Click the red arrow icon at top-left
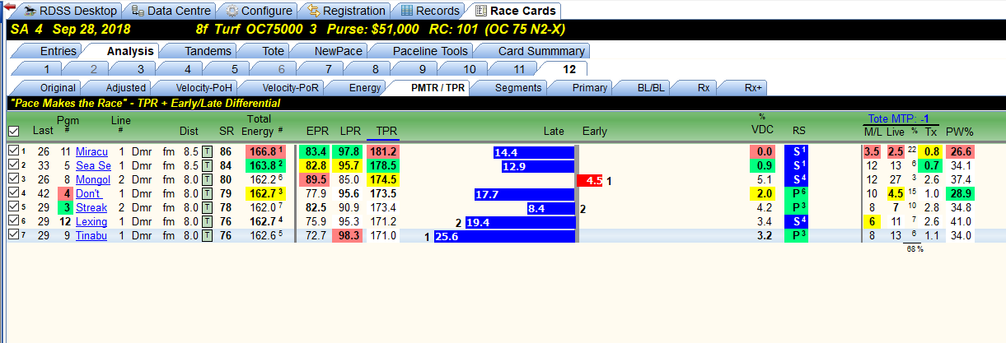The image size is (1006, 343). [x=8, y=7]
